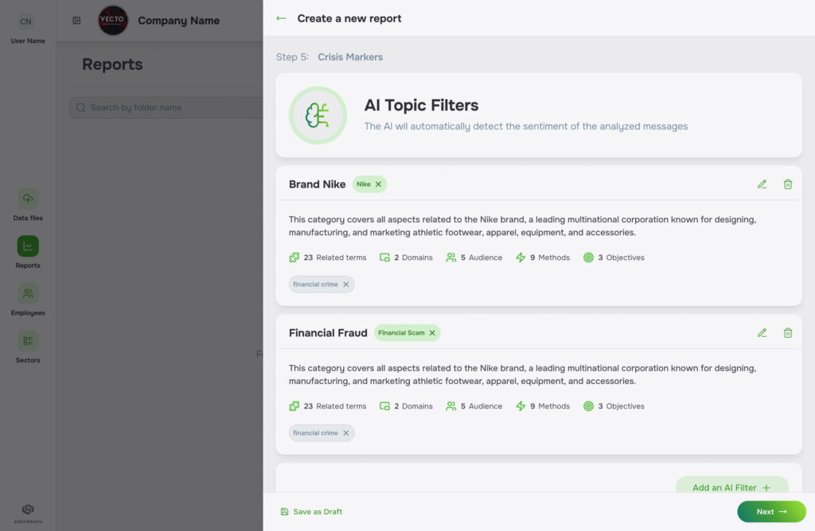Click the Vecto company logo
815x531 pixels.
pos(113,21)
